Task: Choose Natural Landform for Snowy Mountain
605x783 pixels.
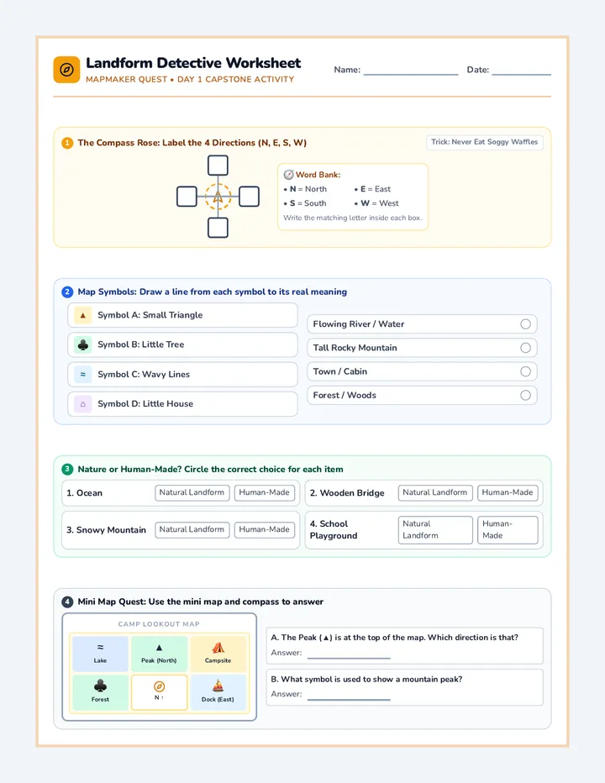Action: pos(192,530)
